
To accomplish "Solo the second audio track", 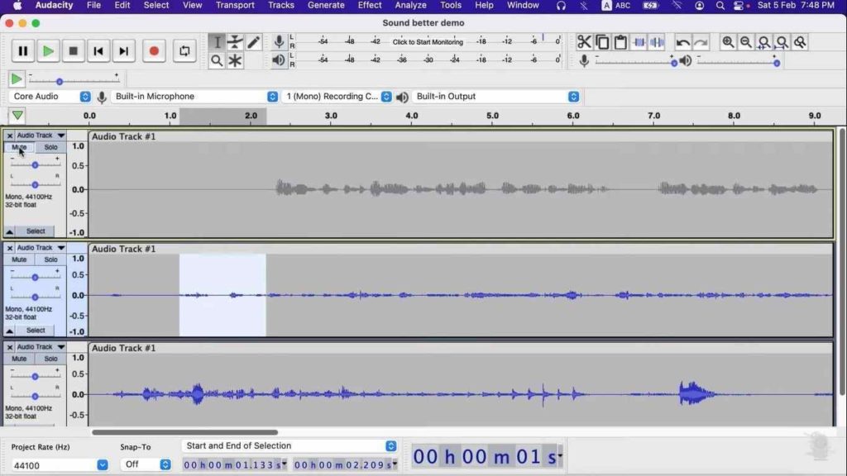I will point(50,259).
